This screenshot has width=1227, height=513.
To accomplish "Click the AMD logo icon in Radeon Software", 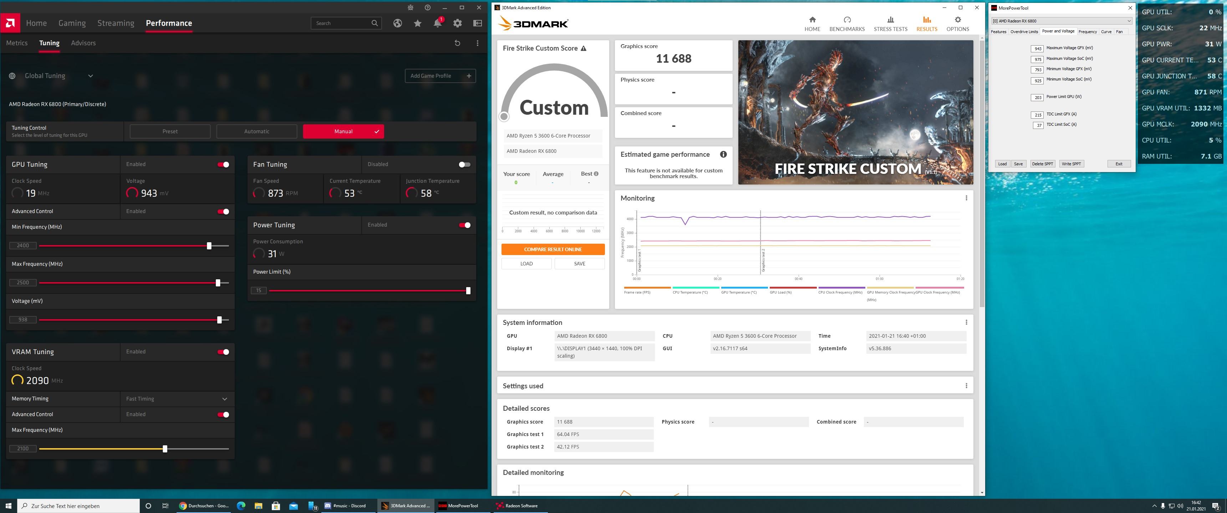I will [x=10, y=23].
